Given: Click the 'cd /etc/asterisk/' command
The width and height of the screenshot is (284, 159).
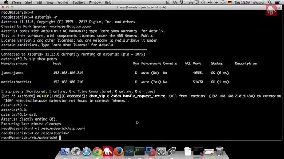Looking at the screenshot, I should click(52, 133).
